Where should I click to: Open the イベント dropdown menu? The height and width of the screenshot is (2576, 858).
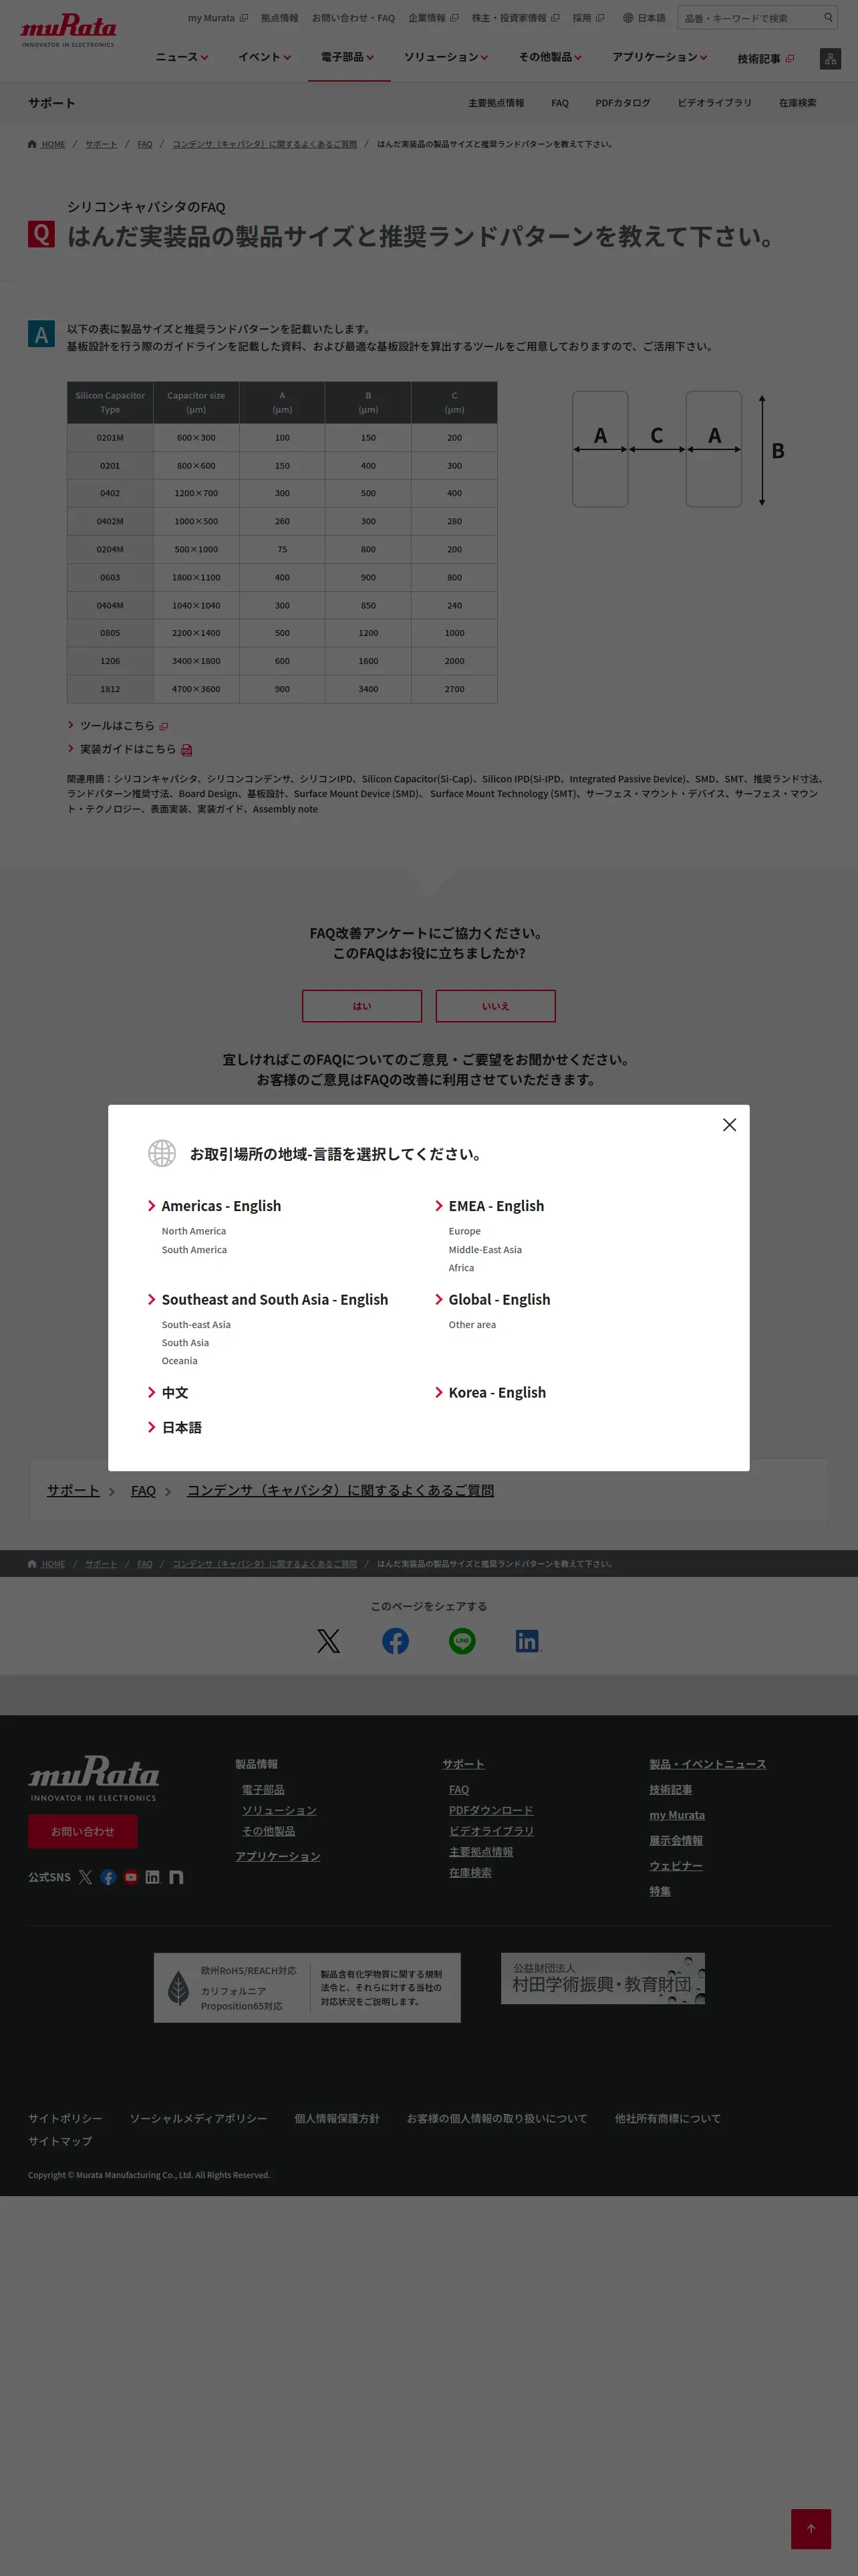point(265,57)
